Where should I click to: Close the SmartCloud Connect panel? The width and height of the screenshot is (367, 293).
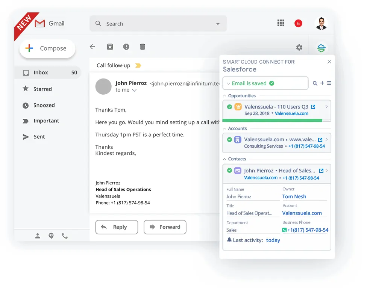(329, 62)
